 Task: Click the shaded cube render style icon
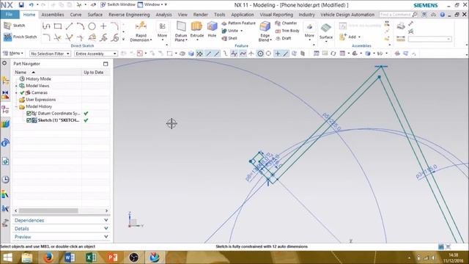(191, 54)
